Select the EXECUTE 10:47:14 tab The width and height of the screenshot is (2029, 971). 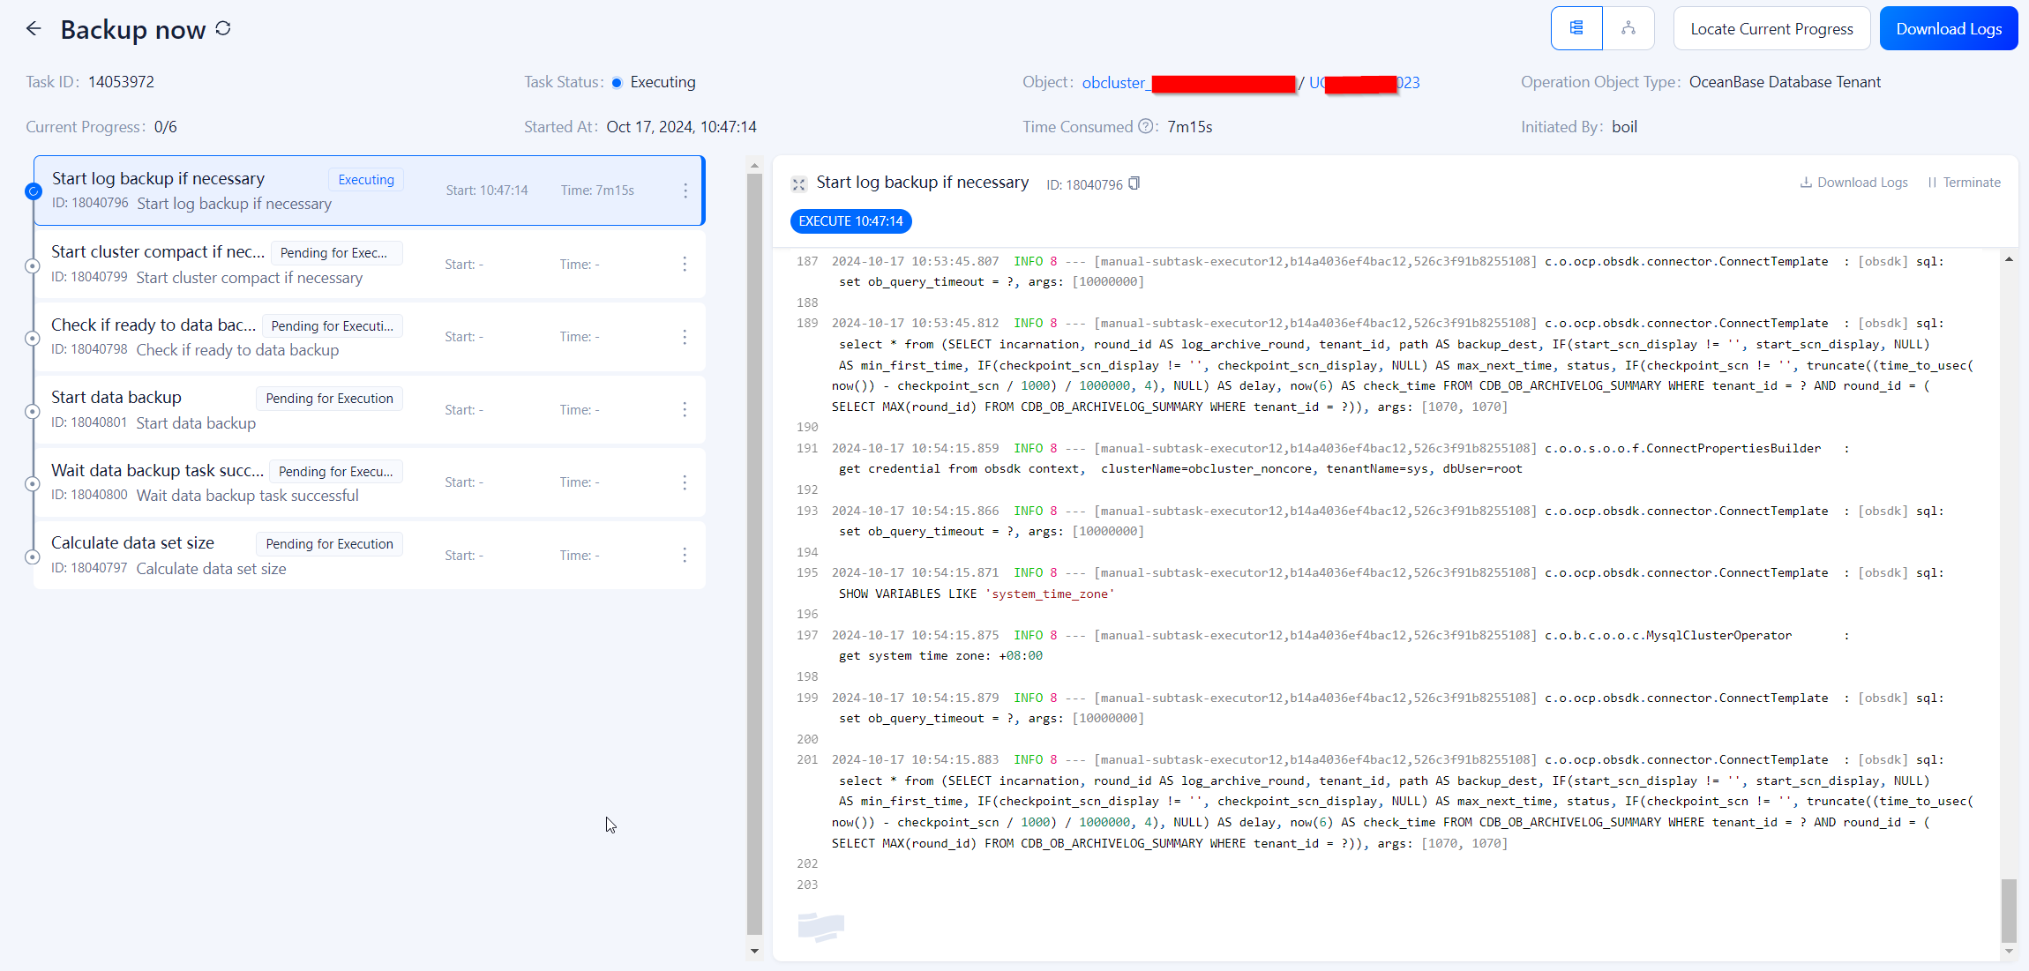850,221
